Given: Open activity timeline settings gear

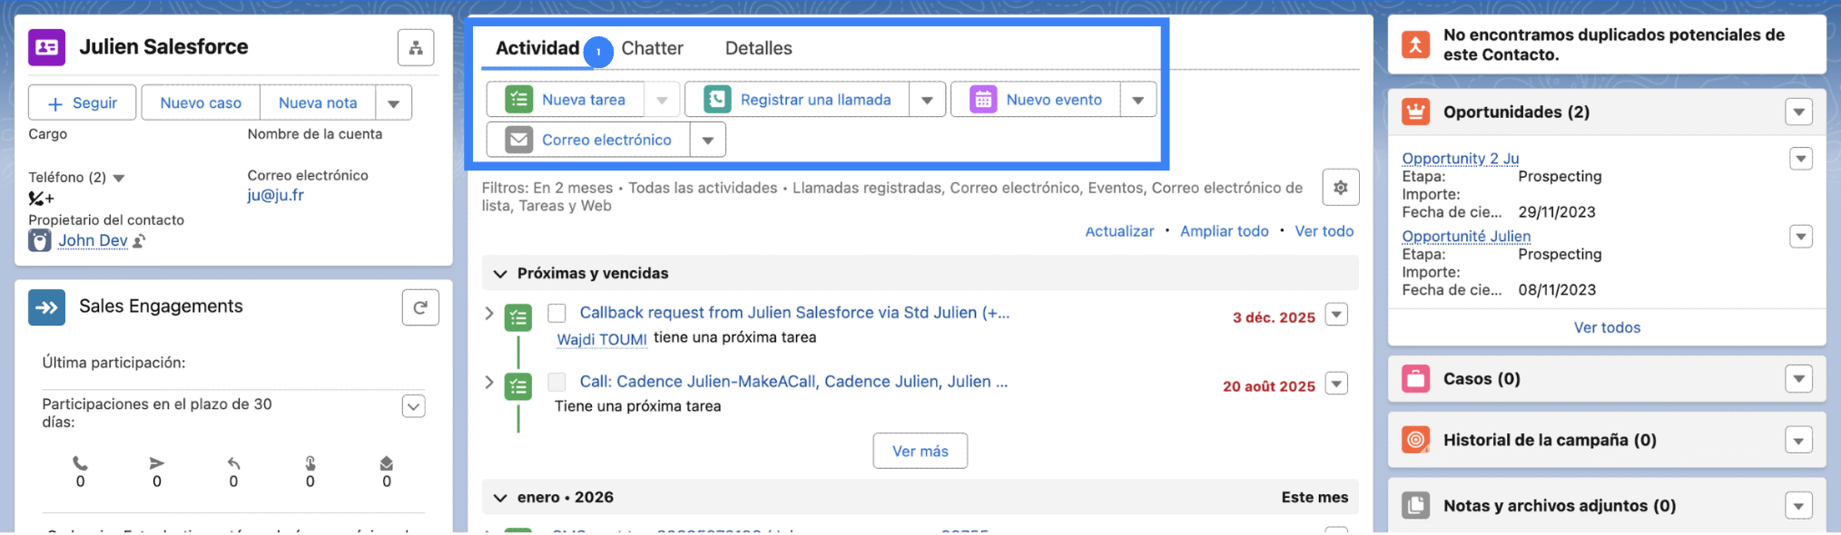Looking at the screenshot, I should [1340, 188].
